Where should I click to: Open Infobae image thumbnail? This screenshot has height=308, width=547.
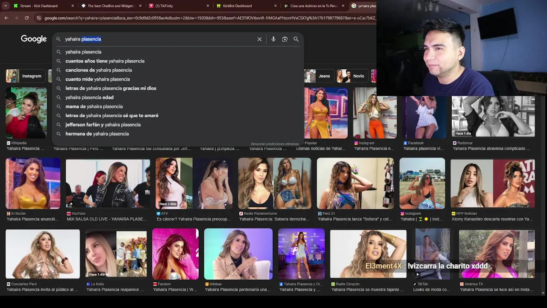(x=238, y=254)
